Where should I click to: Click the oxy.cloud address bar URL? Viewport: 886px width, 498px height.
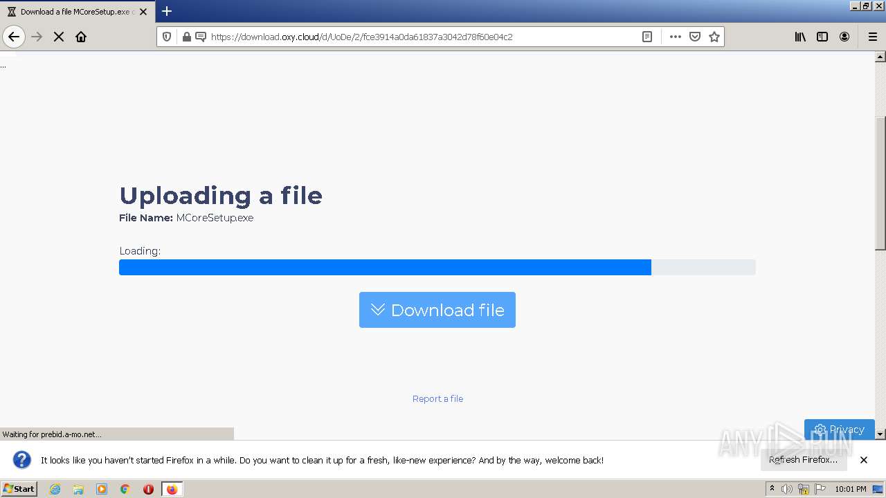[x=361, y=37]
